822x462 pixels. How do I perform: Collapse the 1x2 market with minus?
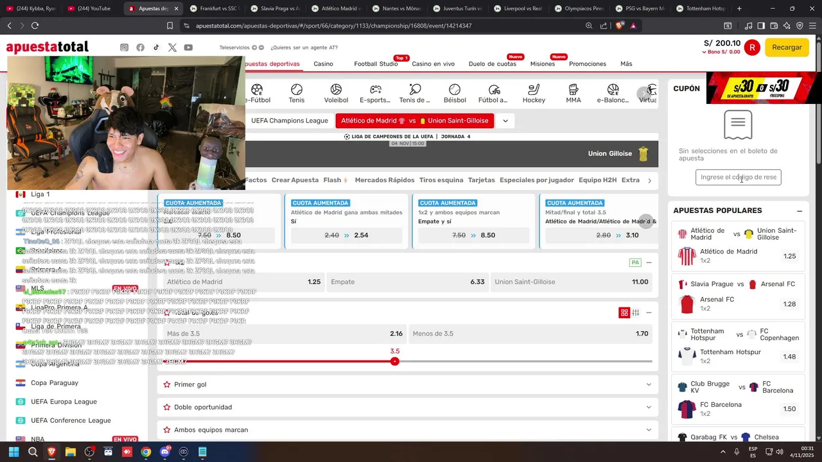tap(649, 262)
